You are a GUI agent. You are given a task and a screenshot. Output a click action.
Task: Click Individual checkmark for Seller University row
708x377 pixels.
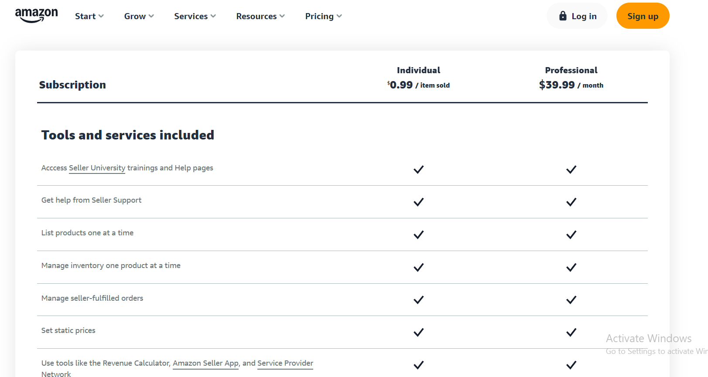[x=419, y=170]
